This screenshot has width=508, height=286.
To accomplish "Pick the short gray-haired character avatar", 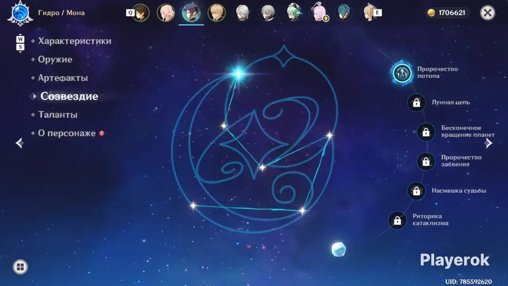I will click(x=268, y=13).
